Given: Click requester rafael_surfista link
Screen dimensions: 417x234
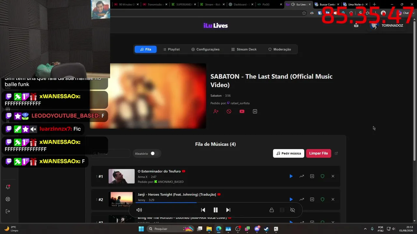Looking at the screenshot, I should pos(240,103).
